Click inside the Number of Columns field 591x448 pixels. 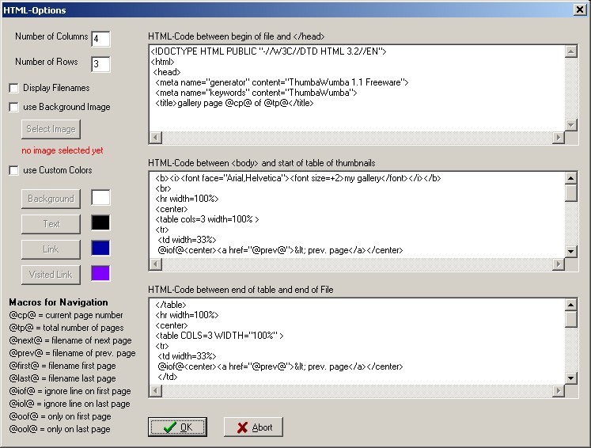[x=100, y=39]
